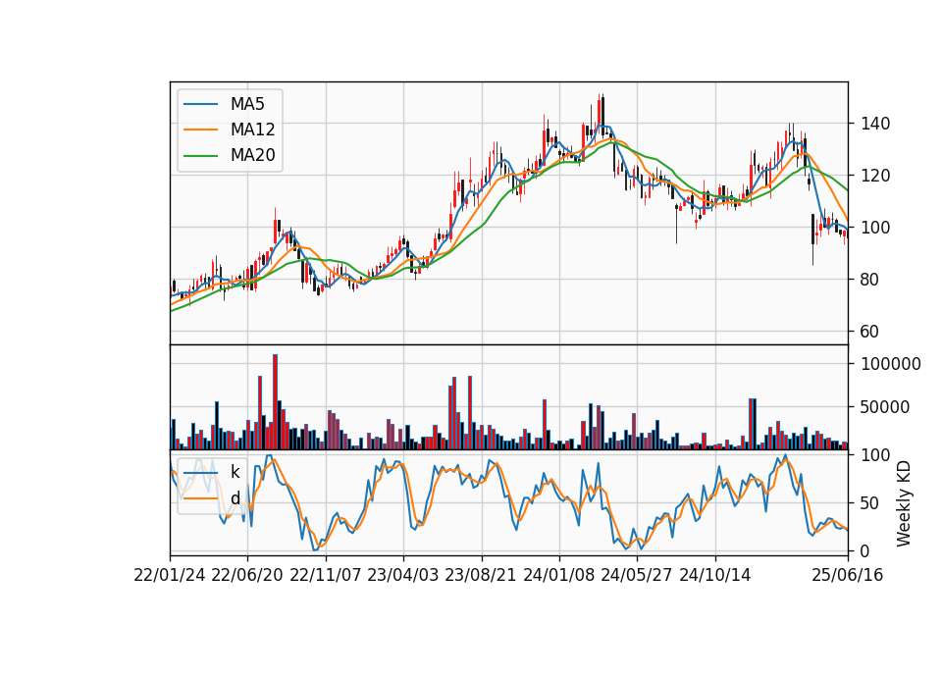Click the 22/01/24 date label

(x=170, y=575)
